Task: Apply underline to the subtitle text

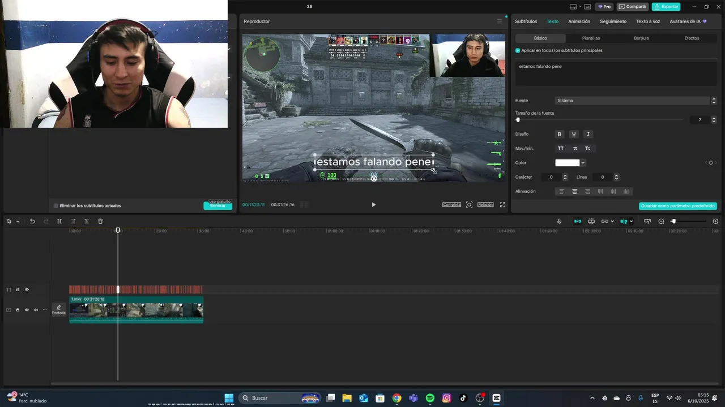Action: click(574, 134)
